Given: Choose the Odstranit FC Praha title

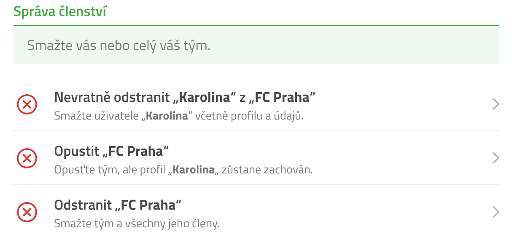Looking at the screenshot, I should point(118,205).
